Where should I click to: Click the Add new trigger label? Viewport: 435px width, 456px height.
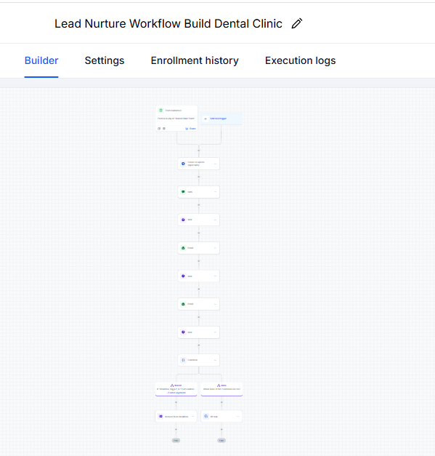point(218,119)
